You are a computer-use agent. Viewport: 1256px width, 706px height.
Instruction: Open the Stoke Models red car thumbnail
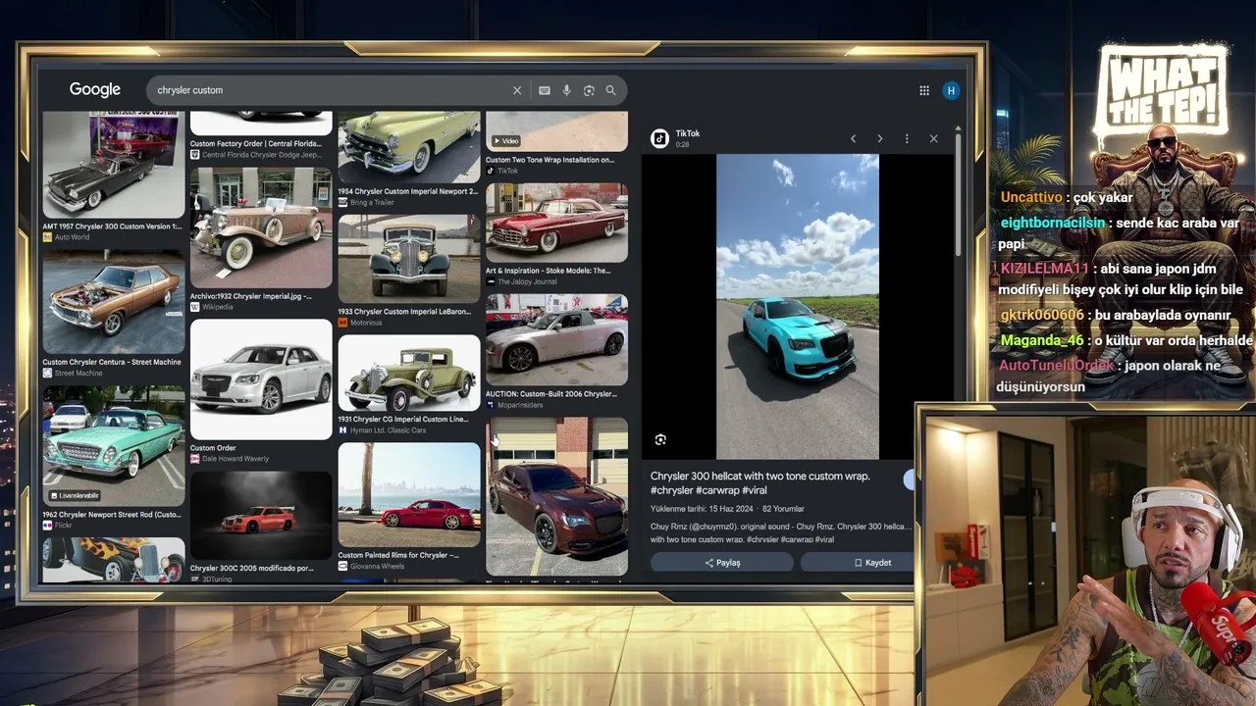[x=556, y=223]
